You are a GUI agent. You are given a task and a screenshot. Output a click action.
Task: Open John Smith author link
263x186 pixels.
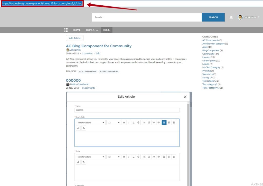click(75, 50)
